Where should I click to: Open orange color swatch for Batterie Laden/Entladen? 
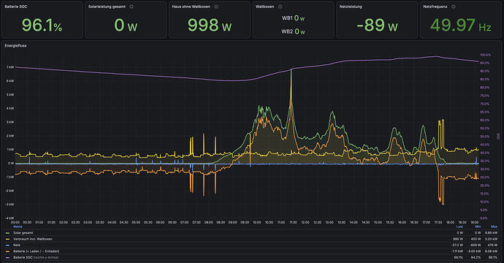click(x=7, y=251)
